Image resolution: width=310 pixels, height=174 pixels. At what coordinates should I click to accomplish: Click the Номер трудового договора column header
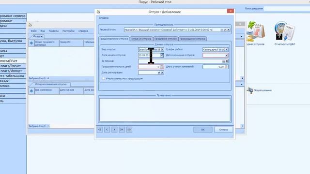tap(46, 43)
